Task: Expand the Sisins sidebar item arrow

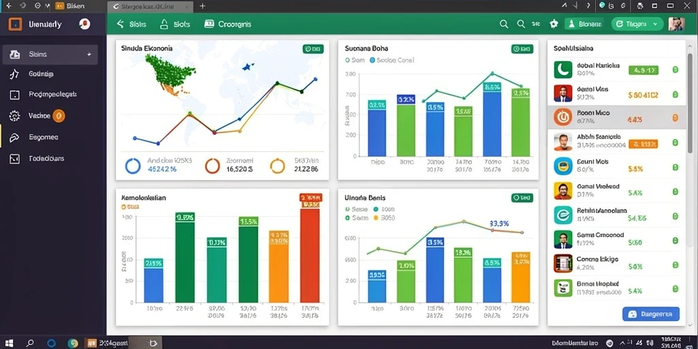Action: point(89,55)
